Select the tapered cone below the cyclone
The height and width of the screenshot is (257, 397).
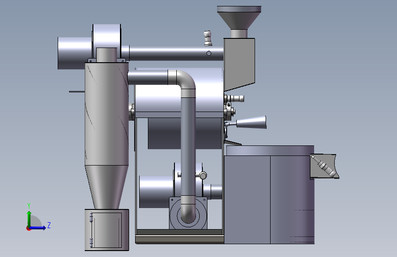click(107, 187)
